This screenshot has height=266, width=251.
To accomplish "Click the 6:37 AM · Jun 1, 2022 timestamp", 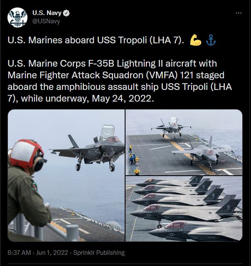I will pos(37,253).
